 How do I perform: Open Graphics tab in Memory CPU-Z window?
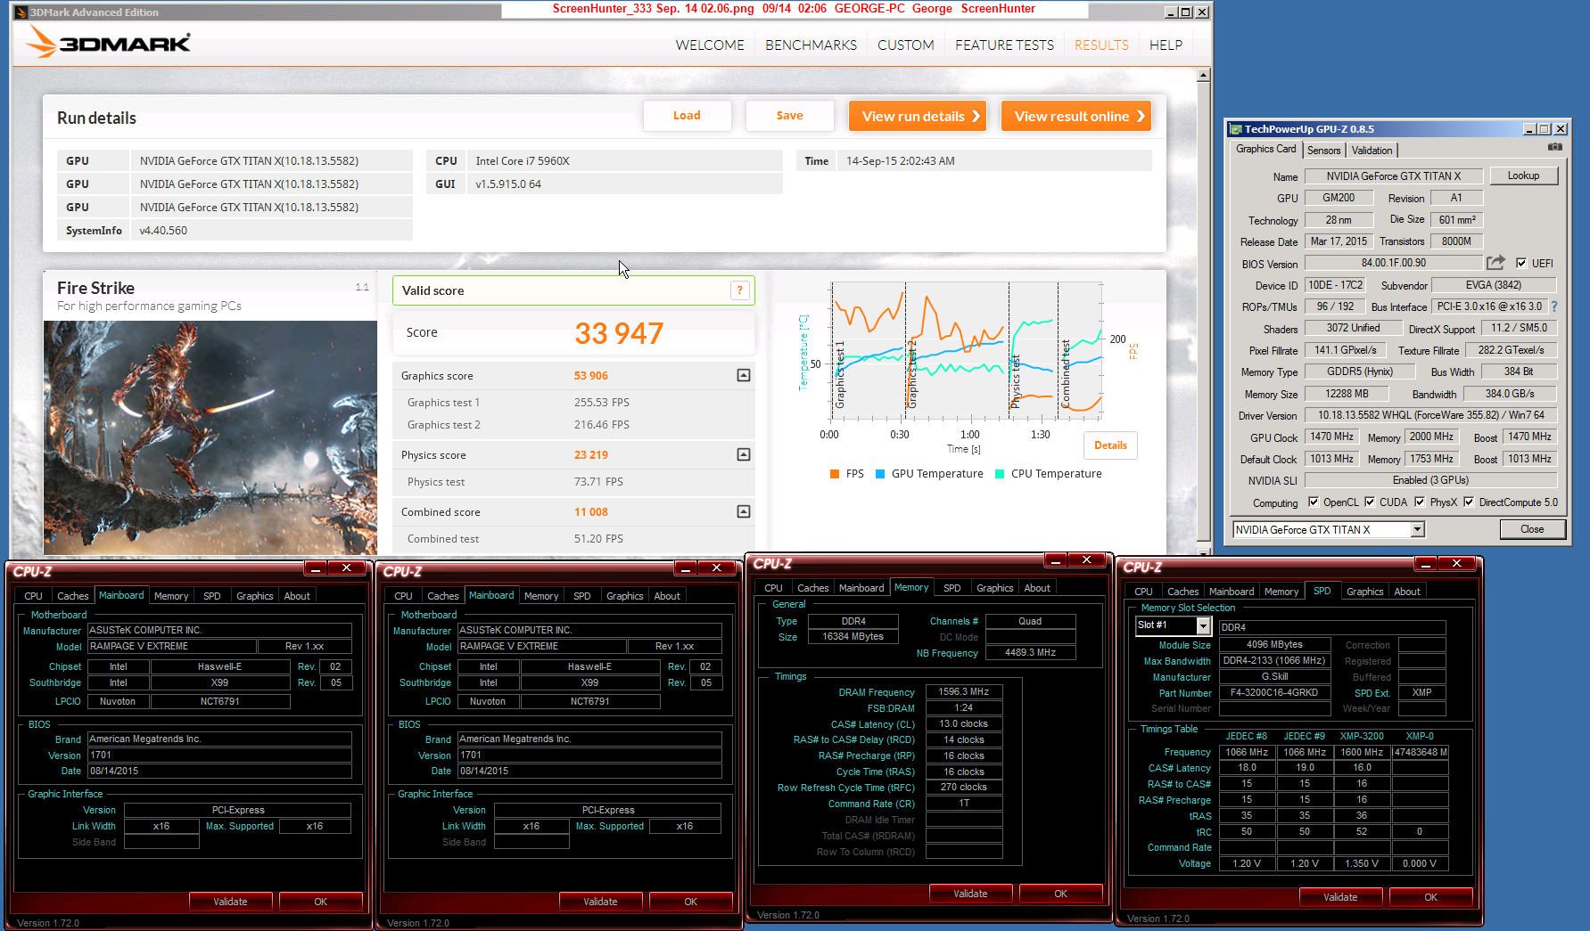point(994,588)
